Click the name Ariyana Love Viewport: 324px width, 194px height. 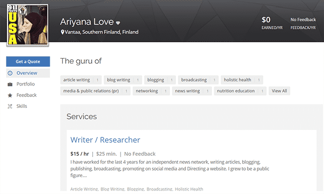pyautogui.click(x=87, y=22)
